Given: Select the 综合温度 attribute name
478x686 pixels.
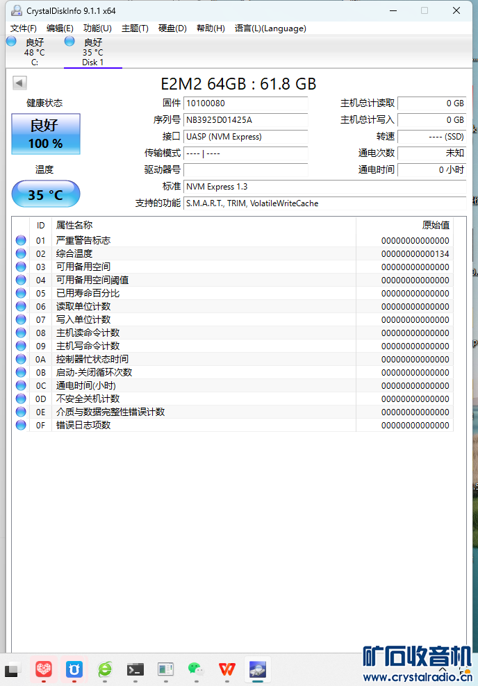Looking at the screenshot, I should pos(74,253).
